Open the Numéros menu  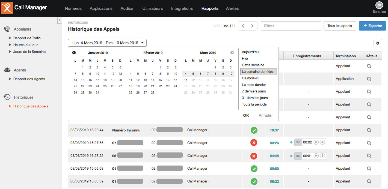tap(73, 8)
